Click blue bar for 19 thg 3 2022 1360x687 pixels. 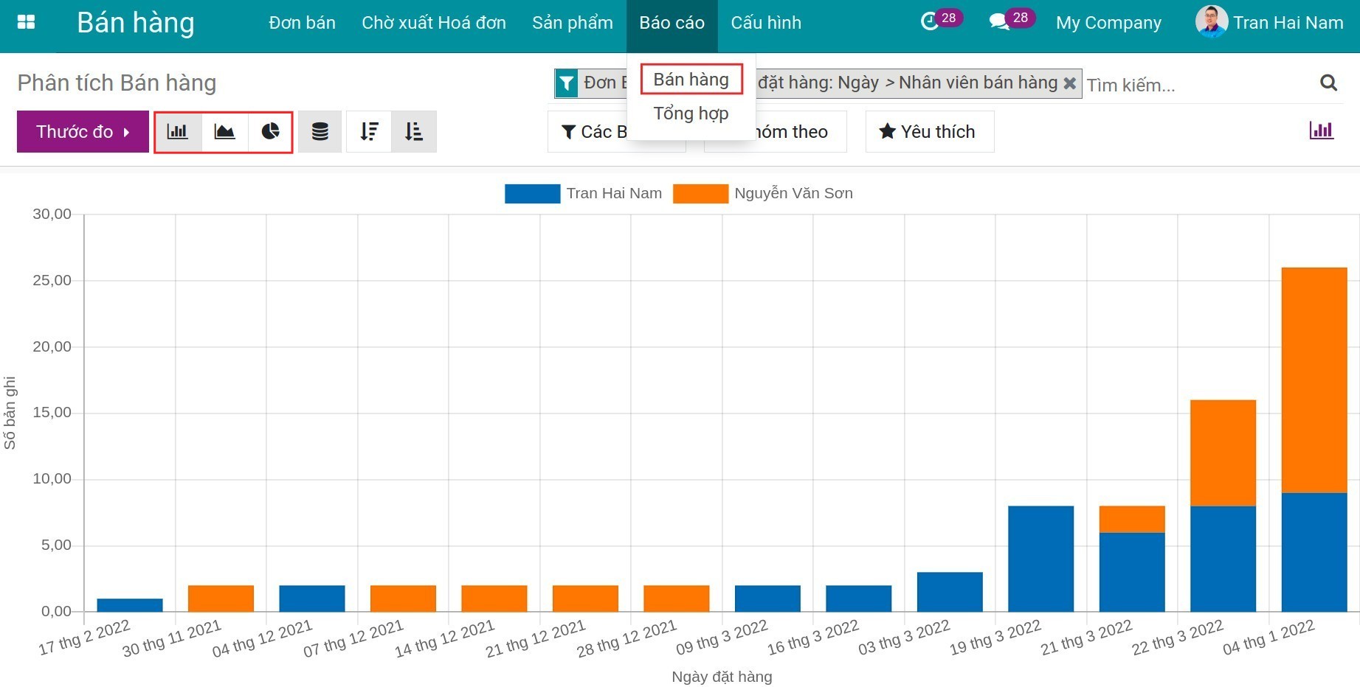(1040, 559)
